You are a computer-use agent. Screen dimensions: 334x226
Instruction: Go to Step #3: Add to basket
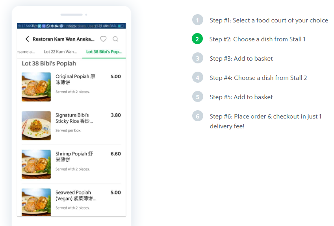[x=241, y=58]
